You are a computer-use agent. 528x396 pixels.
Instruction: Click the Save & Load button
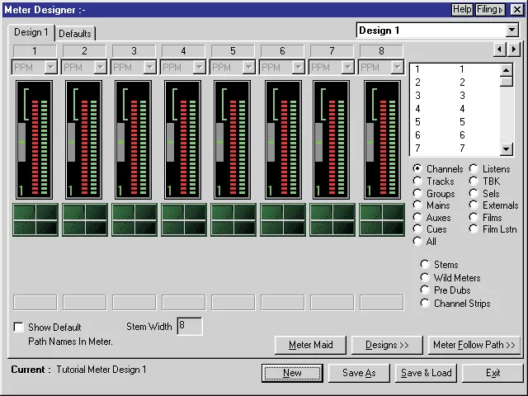click(x=426, y=373)
